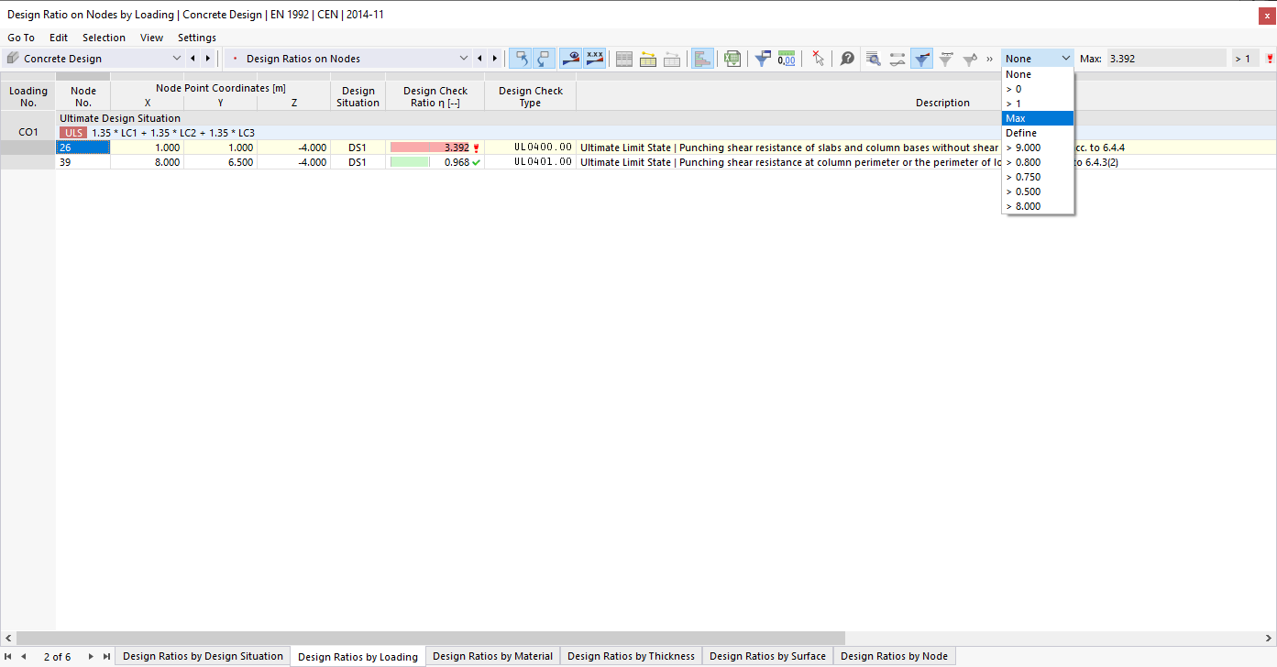Click the remove selection cursor icon with red X
Screen dimensions: 1277x667
[819, 59]
